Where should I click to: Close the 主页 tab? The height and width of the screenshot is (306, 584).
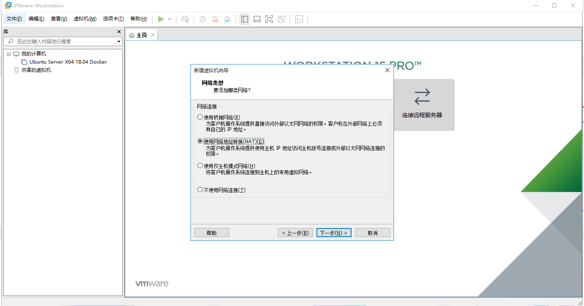coord(153,35)
